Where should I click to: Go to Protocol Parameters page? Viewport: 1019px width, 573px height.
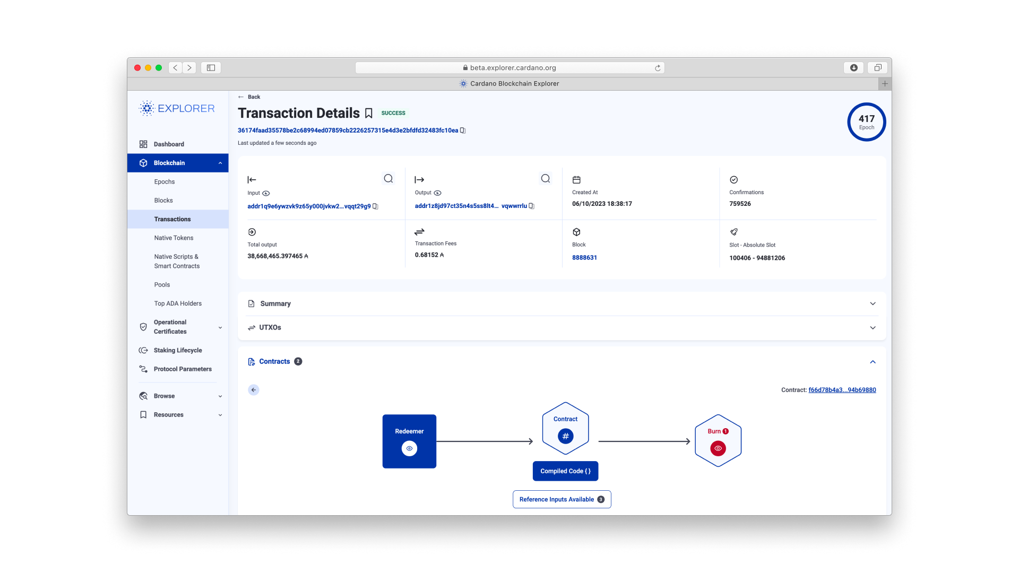point(183,369)
